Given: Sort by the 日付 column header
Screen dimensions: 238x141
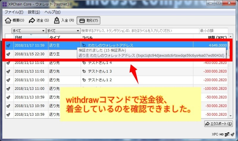Looking at the screenshot, I should coord(31,37).
